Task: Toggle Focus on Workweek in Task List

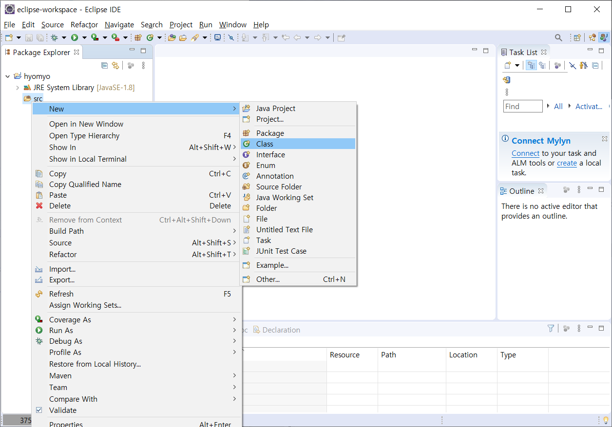Action: click(557, 65)
